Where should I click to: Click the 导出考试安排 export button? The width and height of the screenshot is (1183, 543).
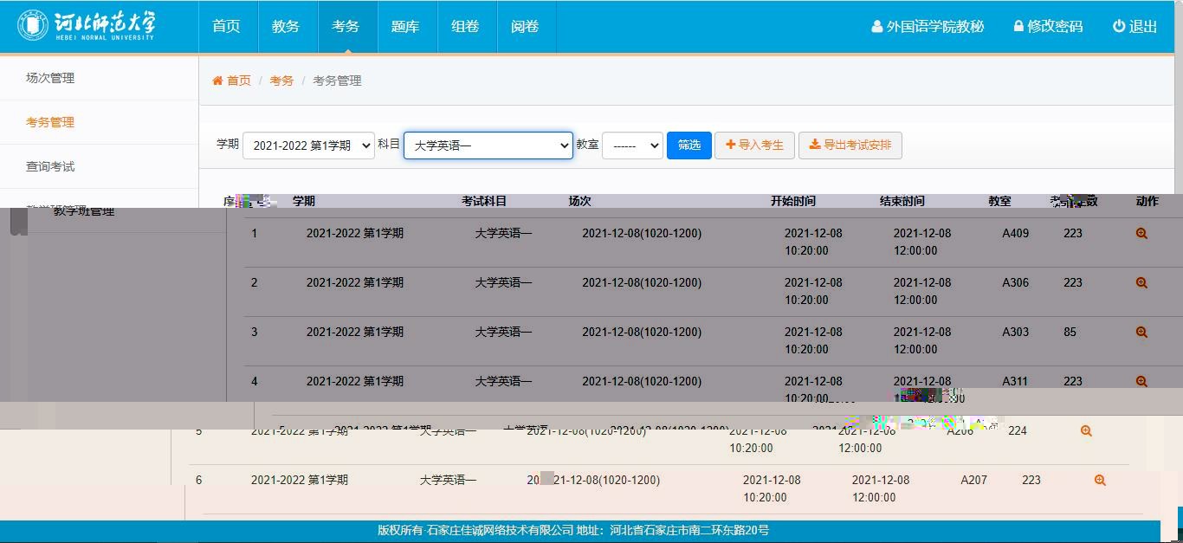(850, 145)
